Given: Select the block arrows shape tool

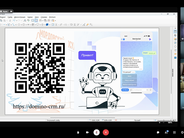Looking at the screenshot, I should (28, 24).
